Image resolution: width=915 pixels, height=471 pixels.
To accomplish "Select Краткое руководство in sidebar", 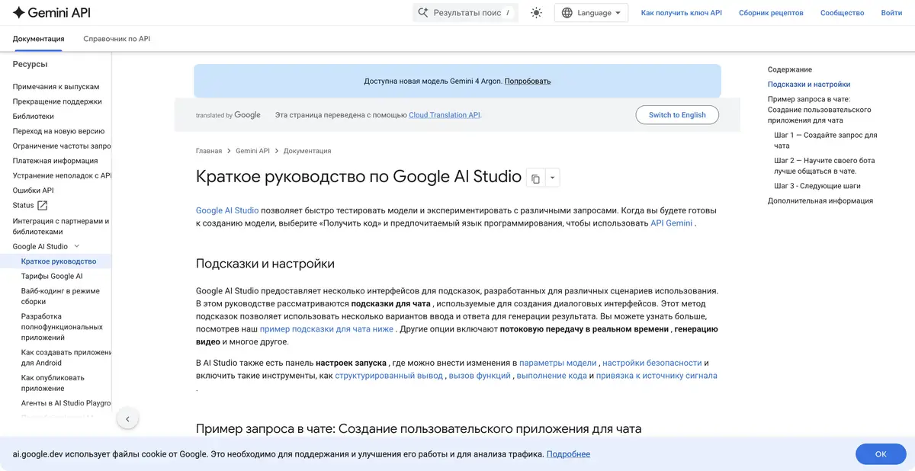I will click(59, 261).
